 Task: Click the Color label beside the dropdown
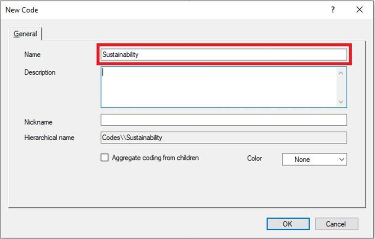pos(254,158)
